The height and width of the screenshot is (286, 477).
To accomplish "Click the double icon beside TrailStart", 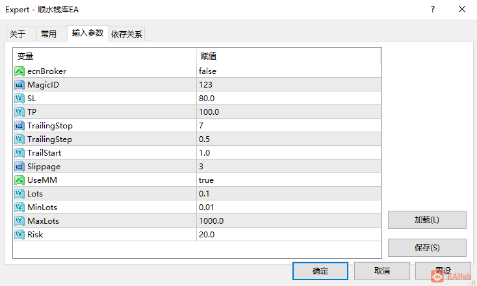I will click(x=19, y=152).
